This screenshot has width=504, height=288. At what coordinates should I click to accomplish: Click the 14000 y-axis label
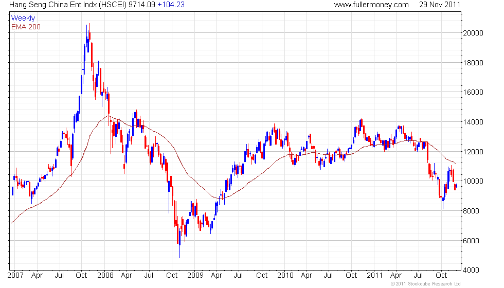click(473, 122)
